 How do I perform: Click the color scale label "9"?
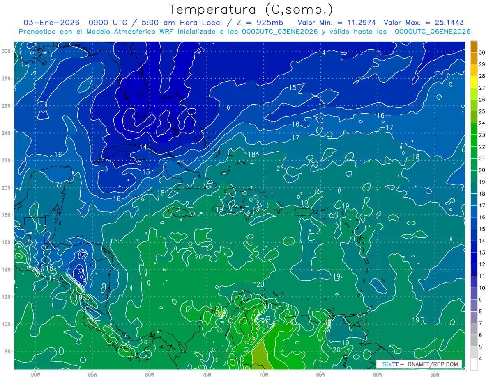480,300
